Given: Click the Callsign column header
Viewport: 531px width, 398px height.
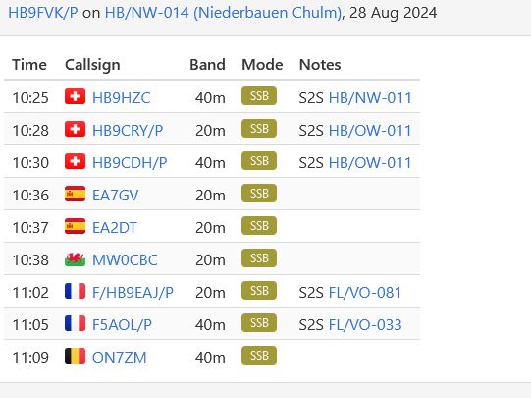Looking at the screenshot, I should click(92, 65).
